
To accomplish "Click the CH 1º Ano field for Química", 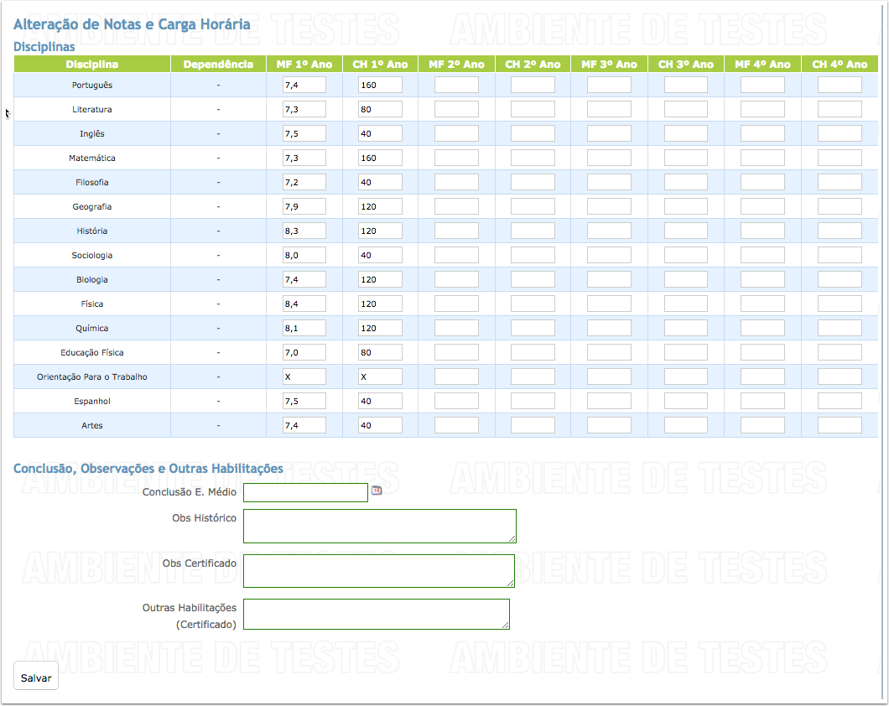I will [x=381, y=329].
